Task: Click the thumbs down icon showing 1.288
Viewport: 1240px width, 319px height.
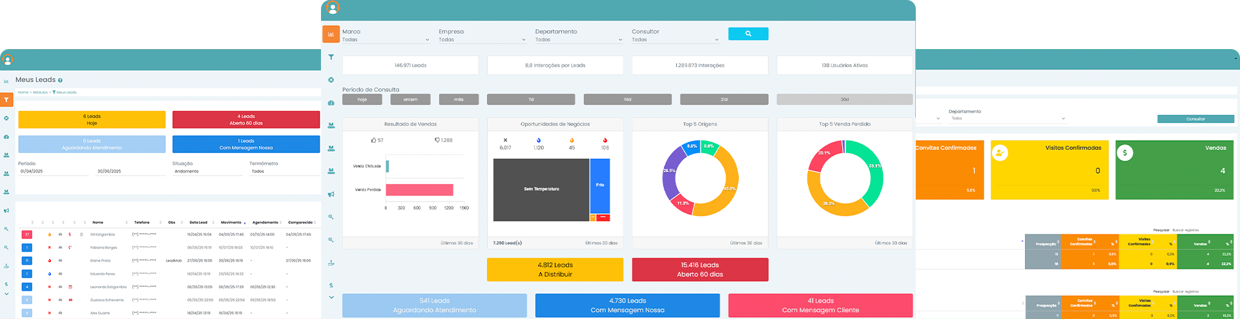Action: (437, 140)
